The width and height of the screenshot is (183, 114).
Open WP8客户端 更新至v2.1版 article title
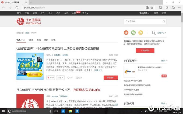pyautogui.click(x=43, y=90)
